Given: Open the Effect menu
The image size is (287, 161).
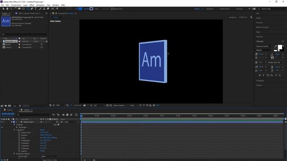Looking at the screenshot, I should pos(32,5).
